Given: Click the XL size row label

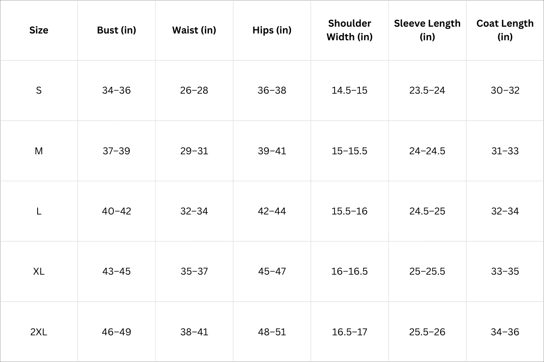Looking at the screenshot, I should (x=39, y=271).
